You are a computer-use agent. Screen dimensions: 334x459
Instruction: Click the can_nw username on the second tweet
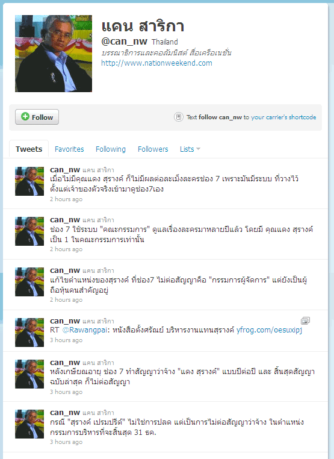[65, 220]
